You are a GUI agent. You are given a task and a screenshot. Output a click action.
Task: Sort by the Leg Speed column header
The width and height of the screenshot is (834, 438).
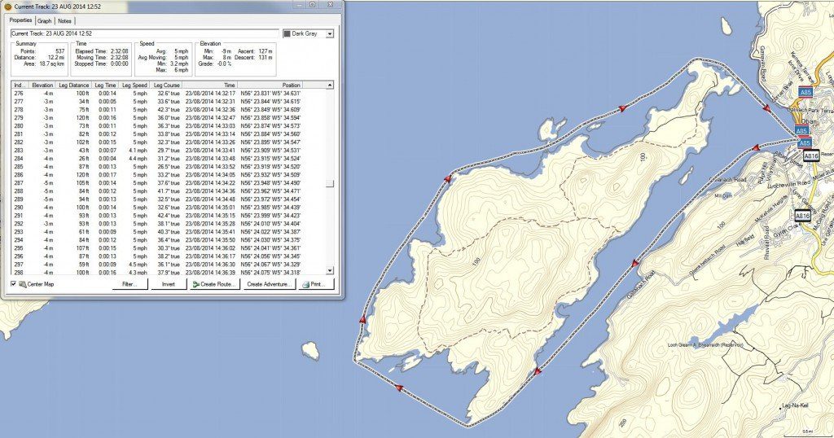[134, 85]
